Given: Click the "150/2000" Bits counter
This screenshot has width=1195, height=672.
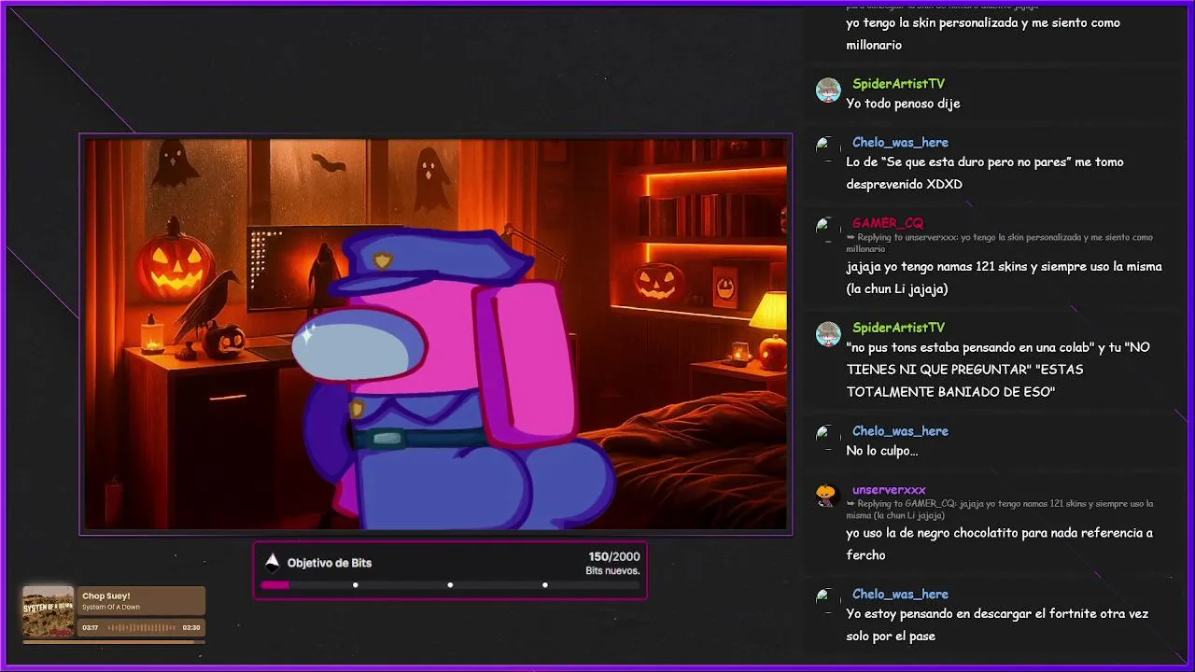Looking at the screenshot, I should pos(614,556).
